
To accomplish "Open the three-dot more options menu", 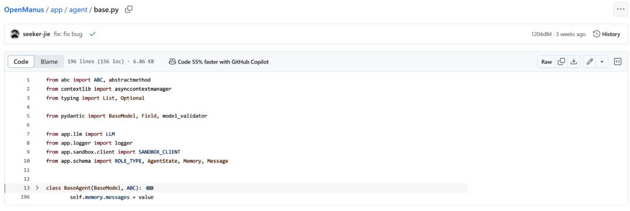I will coord(621,10).
